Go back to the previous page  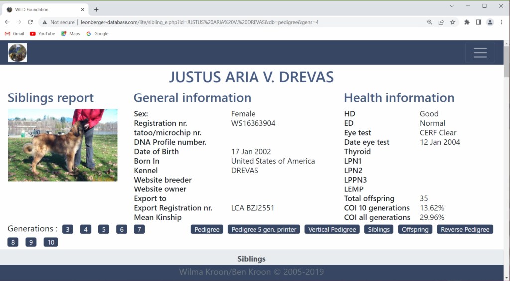7,22
